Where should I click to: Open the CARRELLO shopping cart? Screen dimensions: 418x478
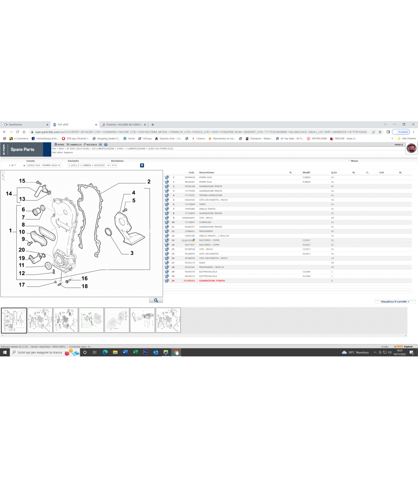pos(74,145)
